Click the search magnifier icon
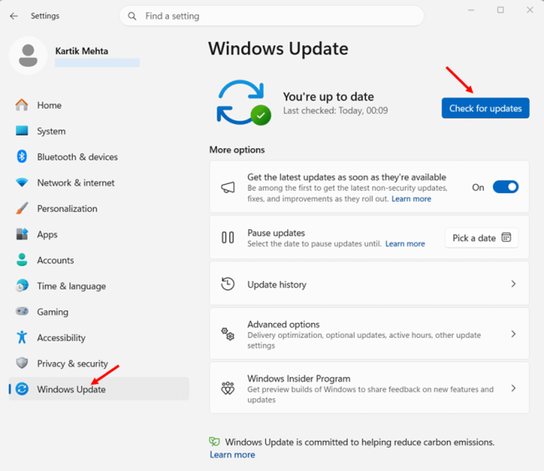 (x=132, y=16)
